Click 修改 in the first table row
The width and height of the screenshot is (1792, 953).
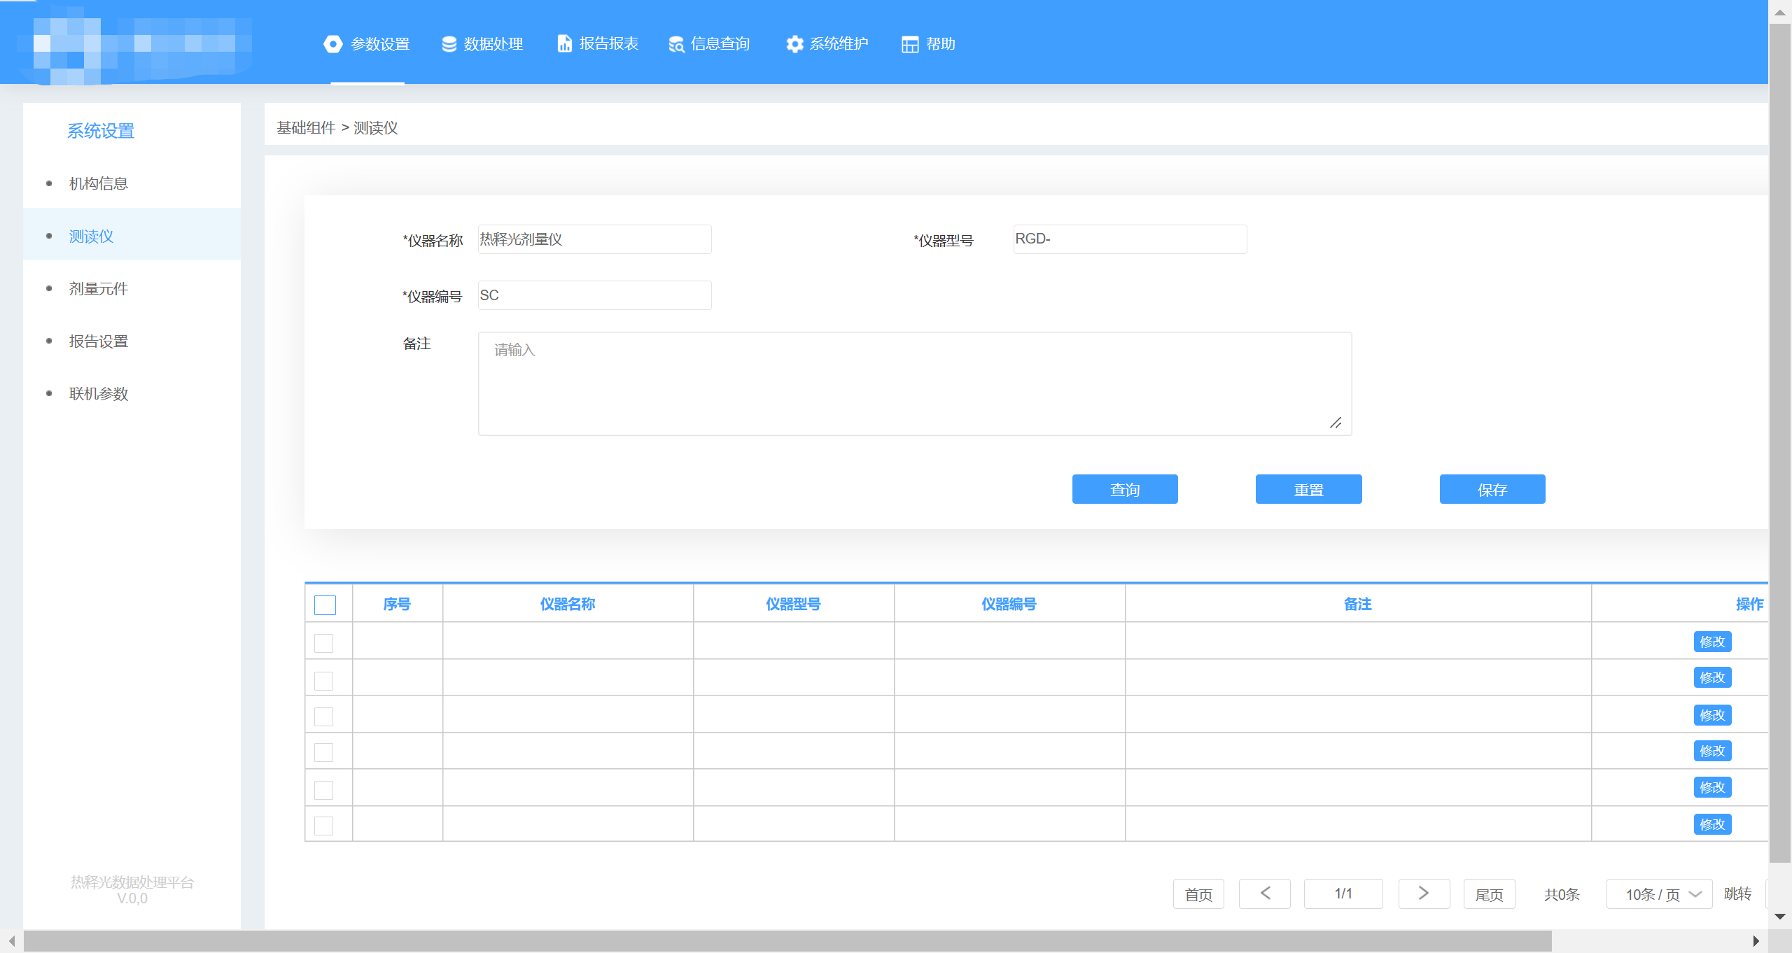click(1712, 642)
